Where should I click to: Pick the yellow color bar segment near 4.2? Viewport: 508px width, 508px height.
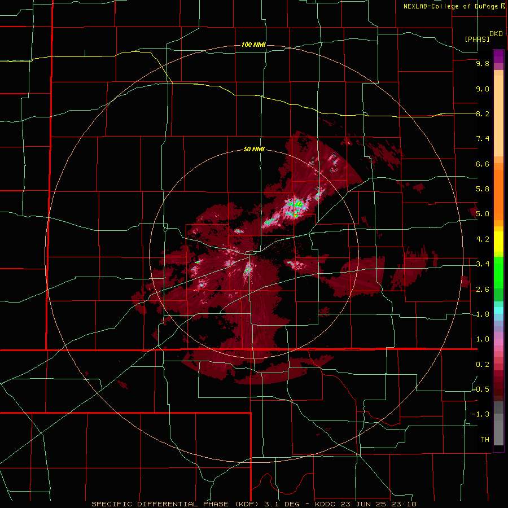click(498, 242)
